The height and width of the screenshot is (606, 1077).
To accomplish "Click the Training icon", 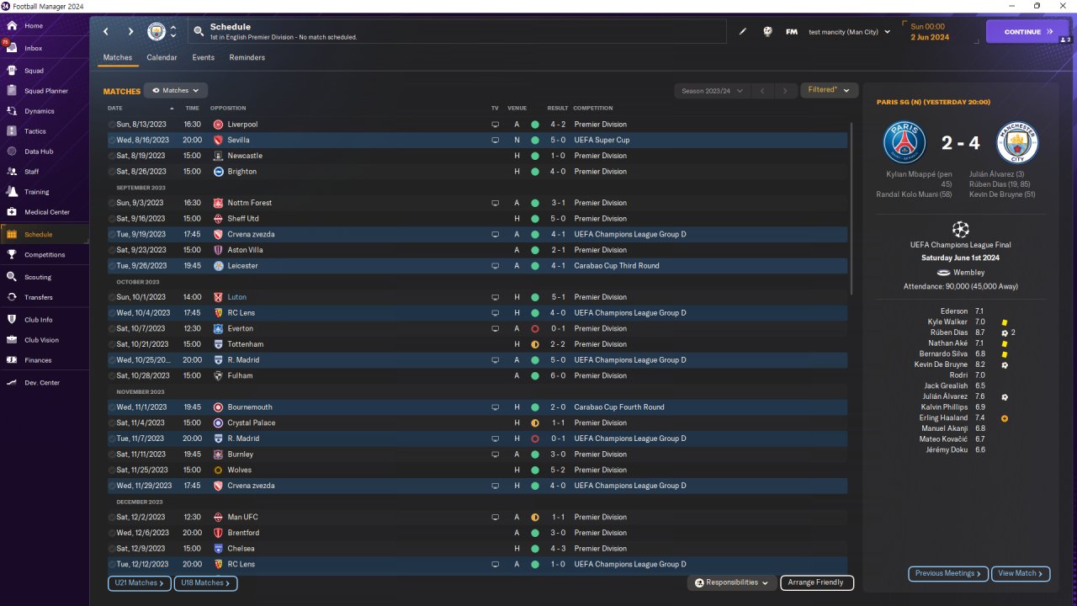I will (12, 192).
